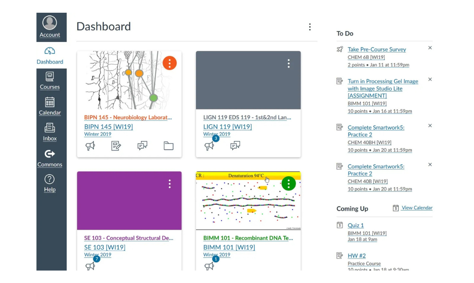Open LIGN 119 card options menu
474x283 pixels.
coord(288,63)
